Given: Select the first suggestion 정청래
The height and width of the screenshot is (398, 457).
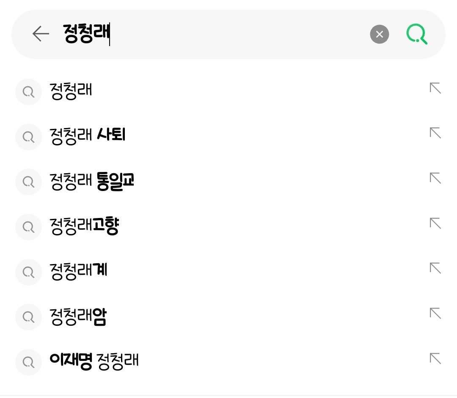Looking at the screenshot, I should pos(71,91).
